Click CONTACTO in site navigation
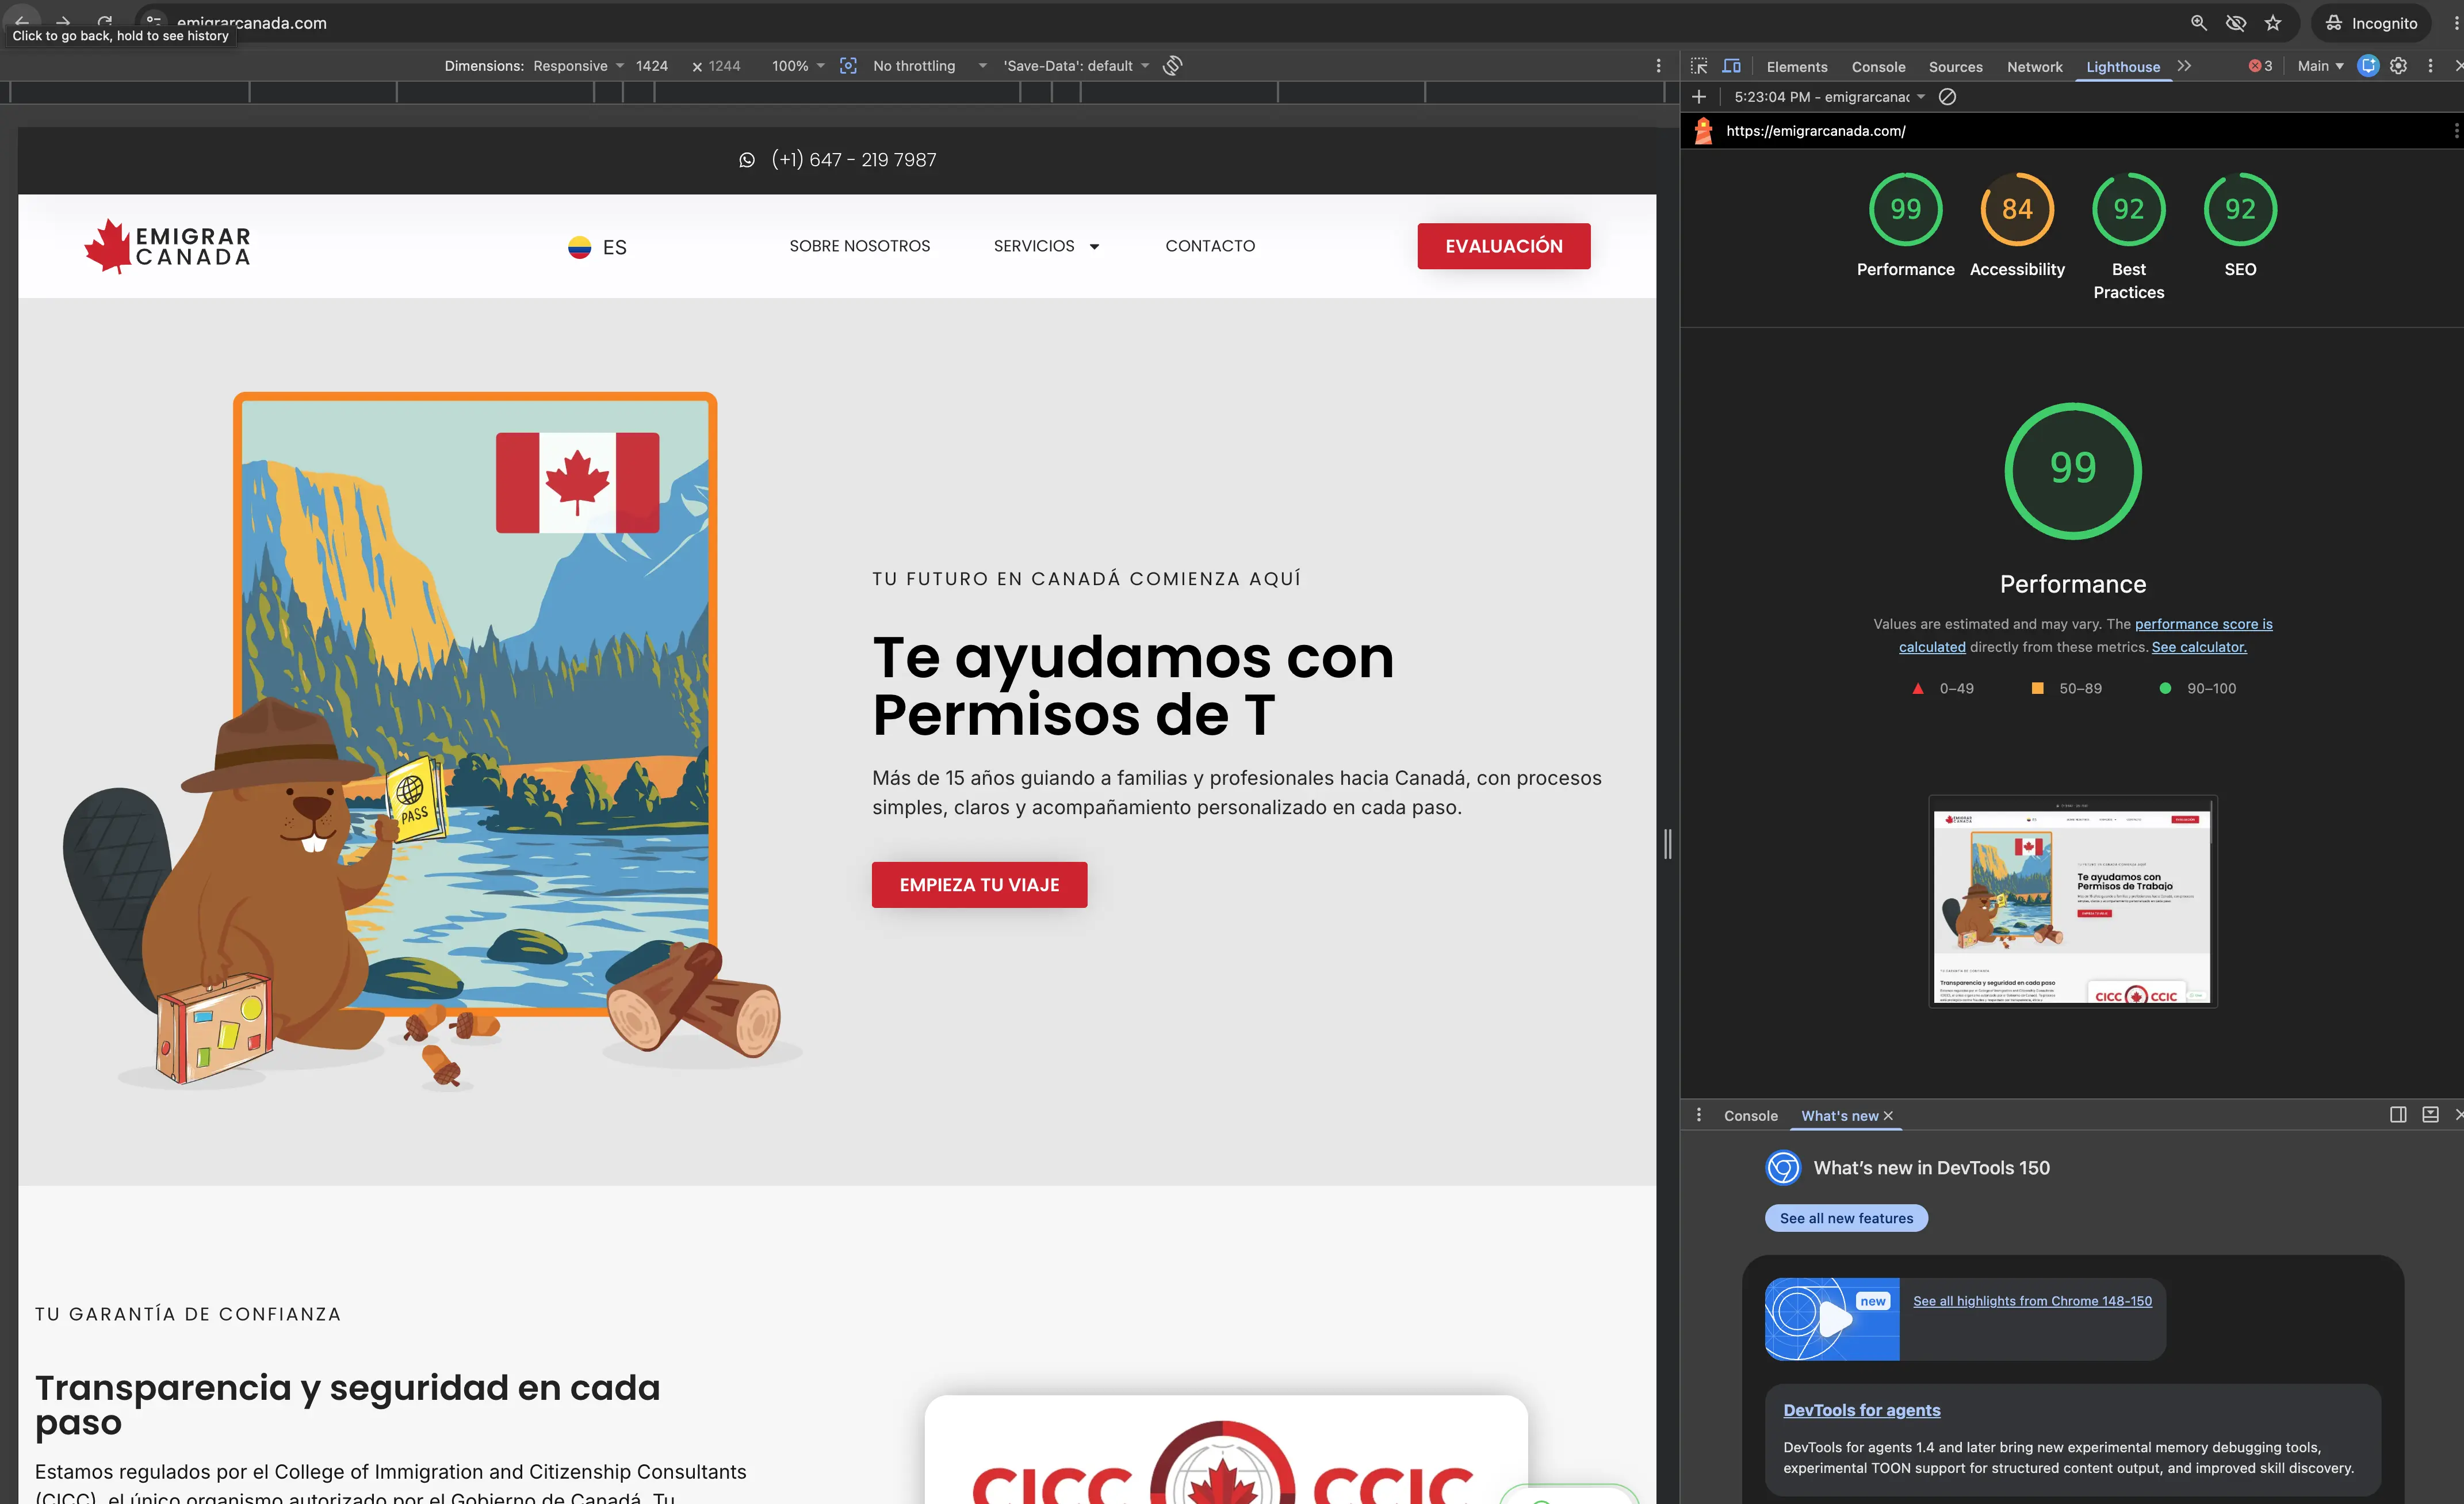Screen dimensions: 2464x1504 (1209, 246)
